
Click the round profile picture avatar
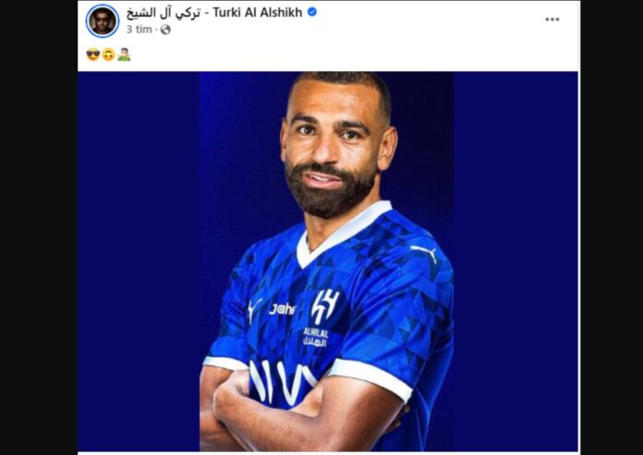click(103, 20)
